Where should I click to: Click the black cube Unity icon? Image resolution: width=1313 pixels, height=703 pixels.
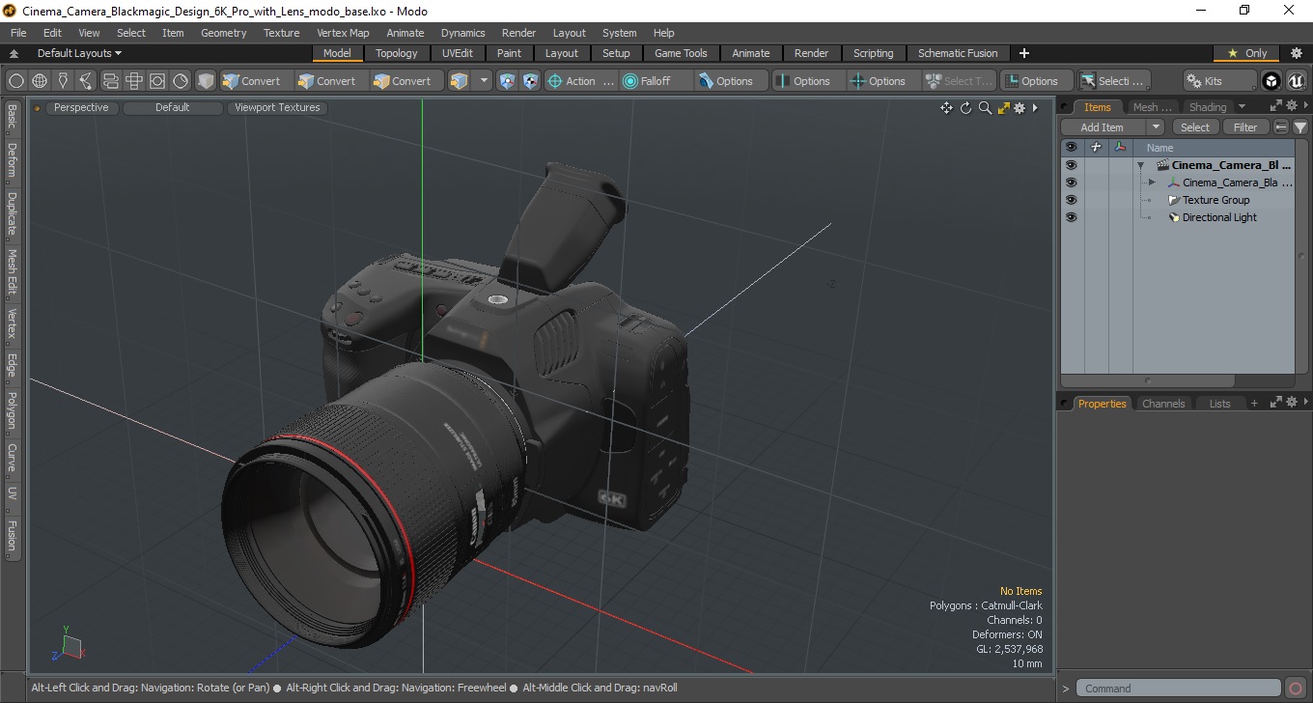[1271, 81]
